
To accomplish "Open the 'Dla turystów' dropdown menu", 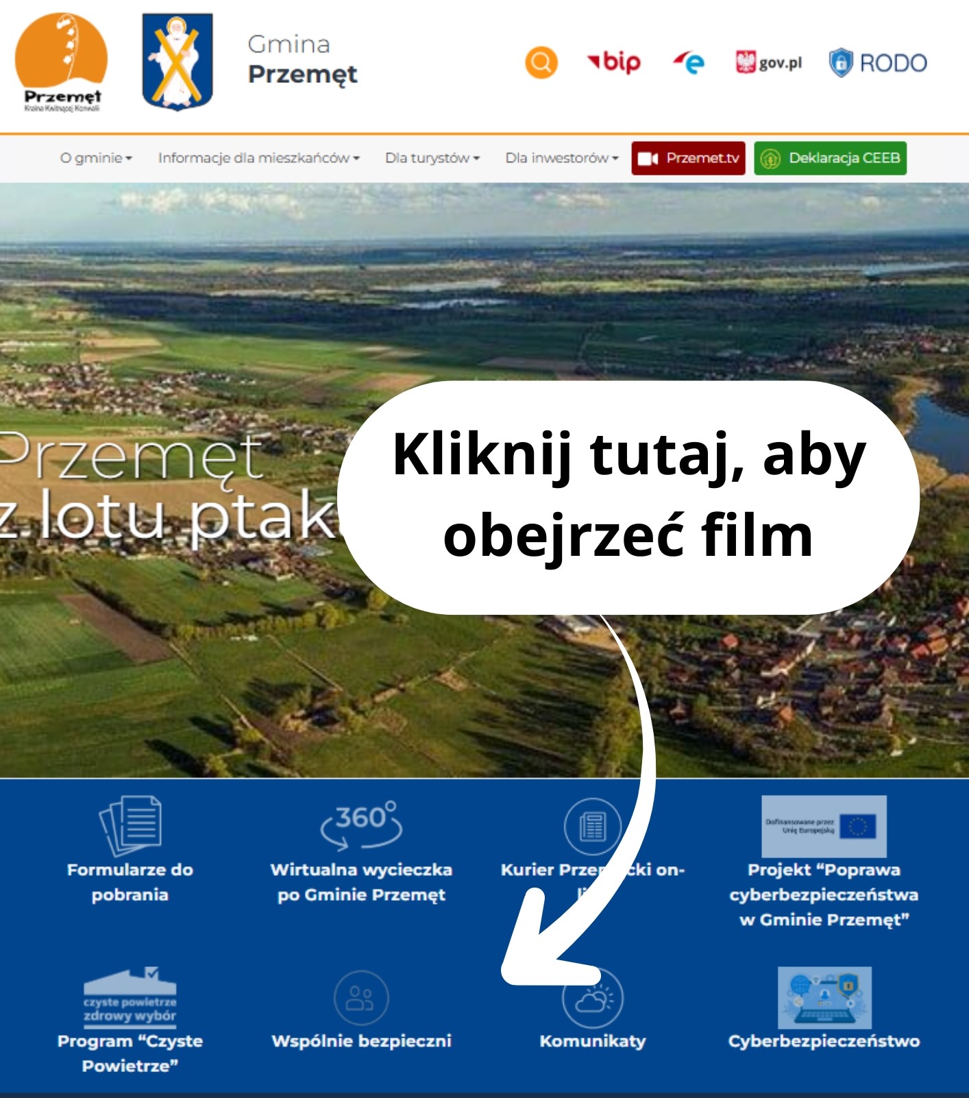I will click(x=432, y=158).
